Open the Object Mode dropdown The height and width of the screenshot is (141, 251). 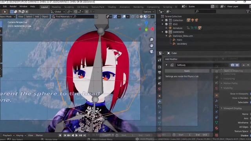click(7, 16)
